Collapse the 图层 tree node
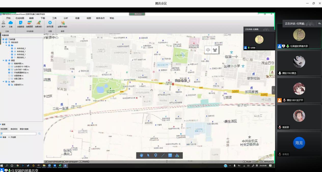 [x=3, y=60]
